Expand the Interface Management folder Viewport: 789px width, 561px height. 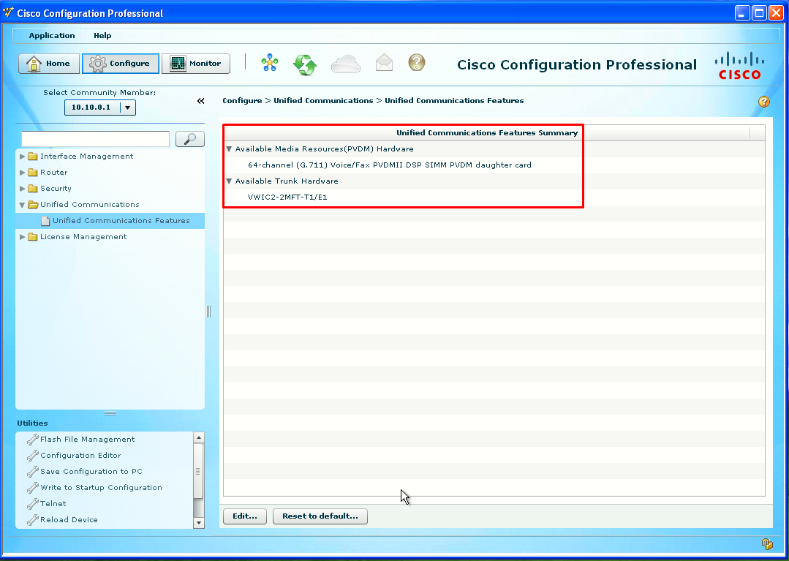[x=22, y=157]
